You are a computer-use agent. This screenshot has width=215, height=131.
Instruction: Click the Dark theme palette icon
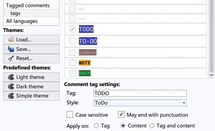pos(11,87)
